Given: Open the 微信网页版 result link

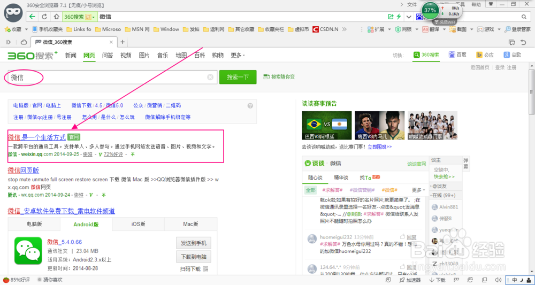Looking at the screenshot, I should coord(23,170).
